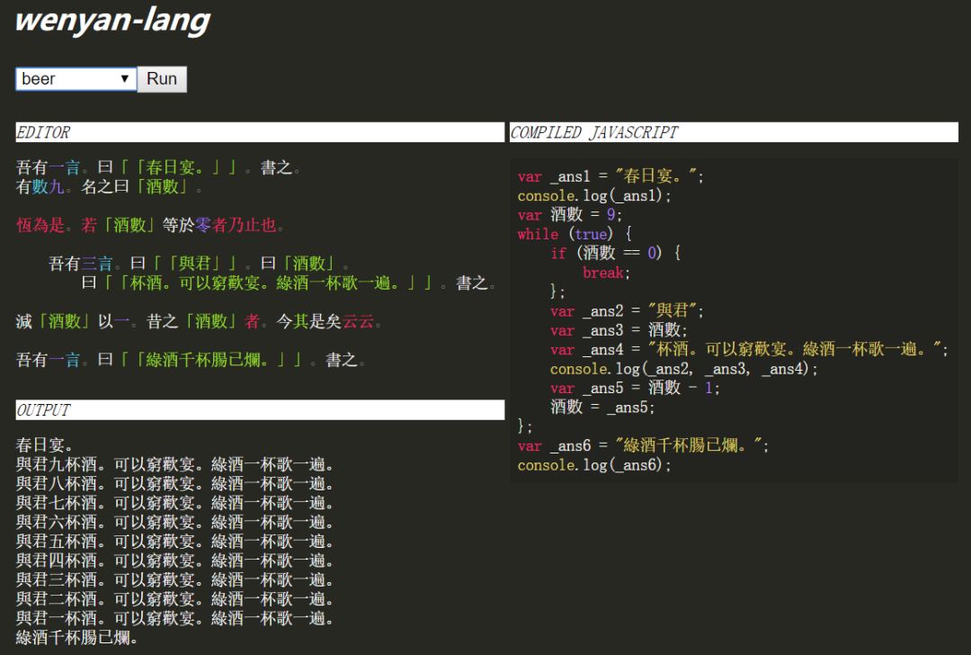Viewport: 971px width, 655px height.
Task: Click the wenyan-lang title
Action: (112, 21)
